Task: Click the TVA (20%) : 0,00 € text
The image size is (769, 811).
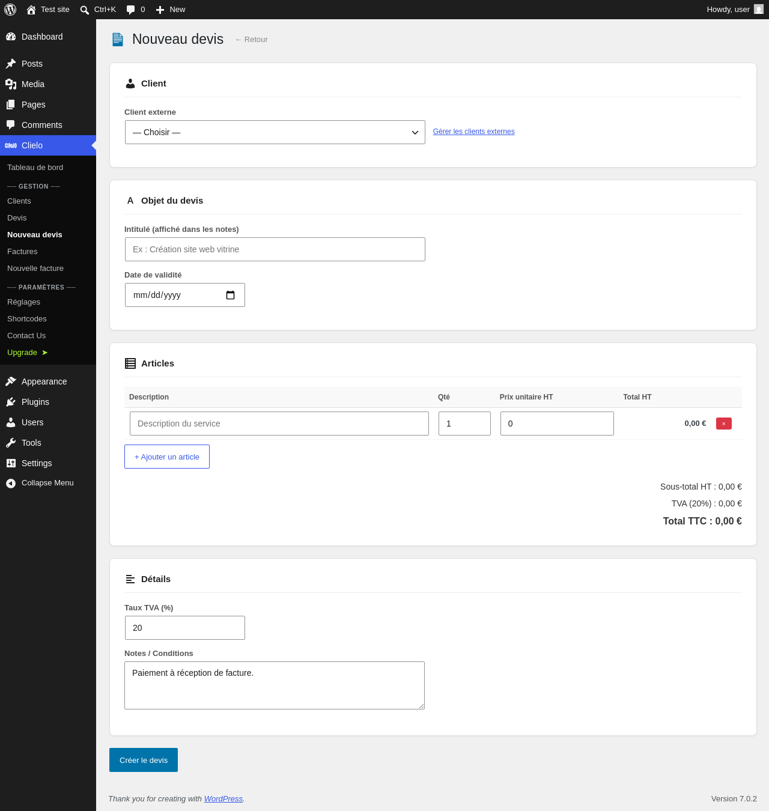Action: tap(707, 503)
